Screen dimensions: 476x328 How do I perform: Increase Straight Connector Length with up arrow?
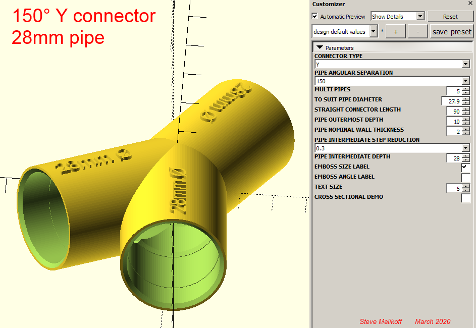coord(466,109)
